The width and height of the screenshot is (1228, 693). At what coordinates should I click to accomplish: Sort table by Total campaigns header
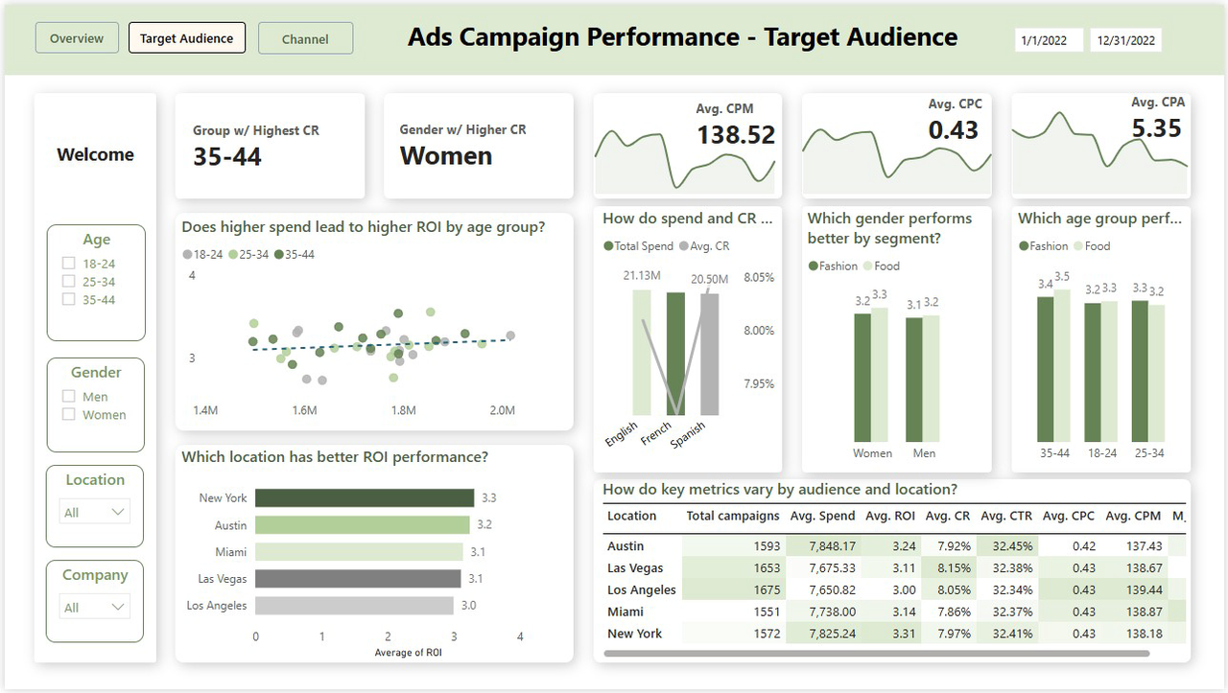[732, 517]
